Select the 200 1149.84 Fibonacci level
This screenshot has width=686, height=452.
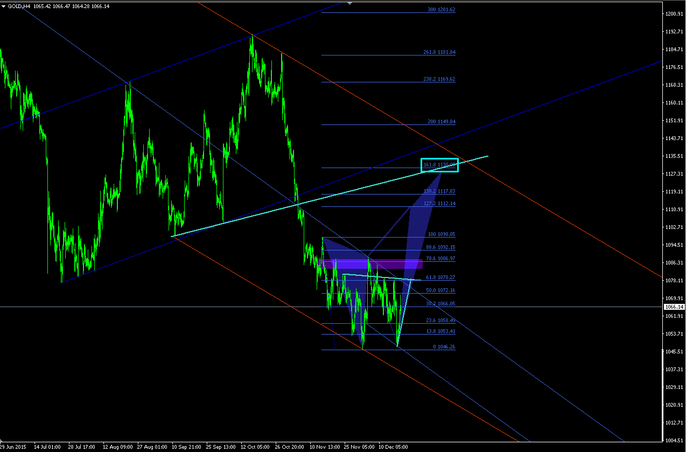click(442, 122)
